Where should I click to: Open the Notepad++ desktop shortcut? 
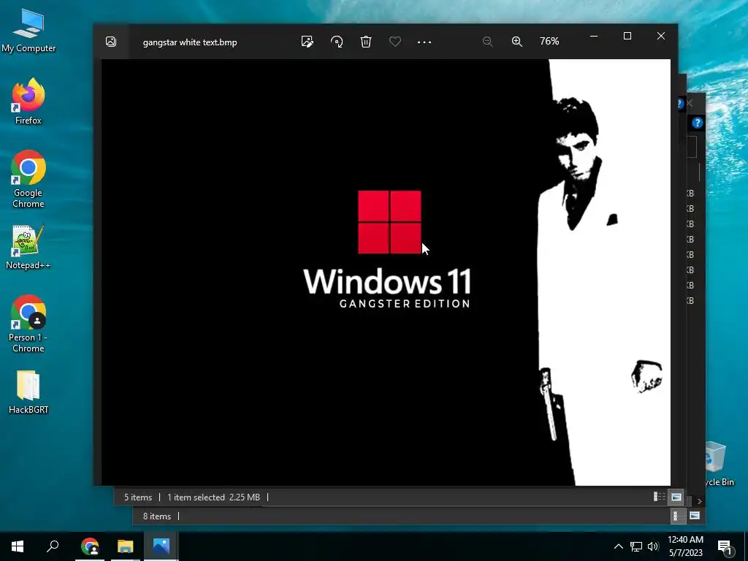coord(28,247)
